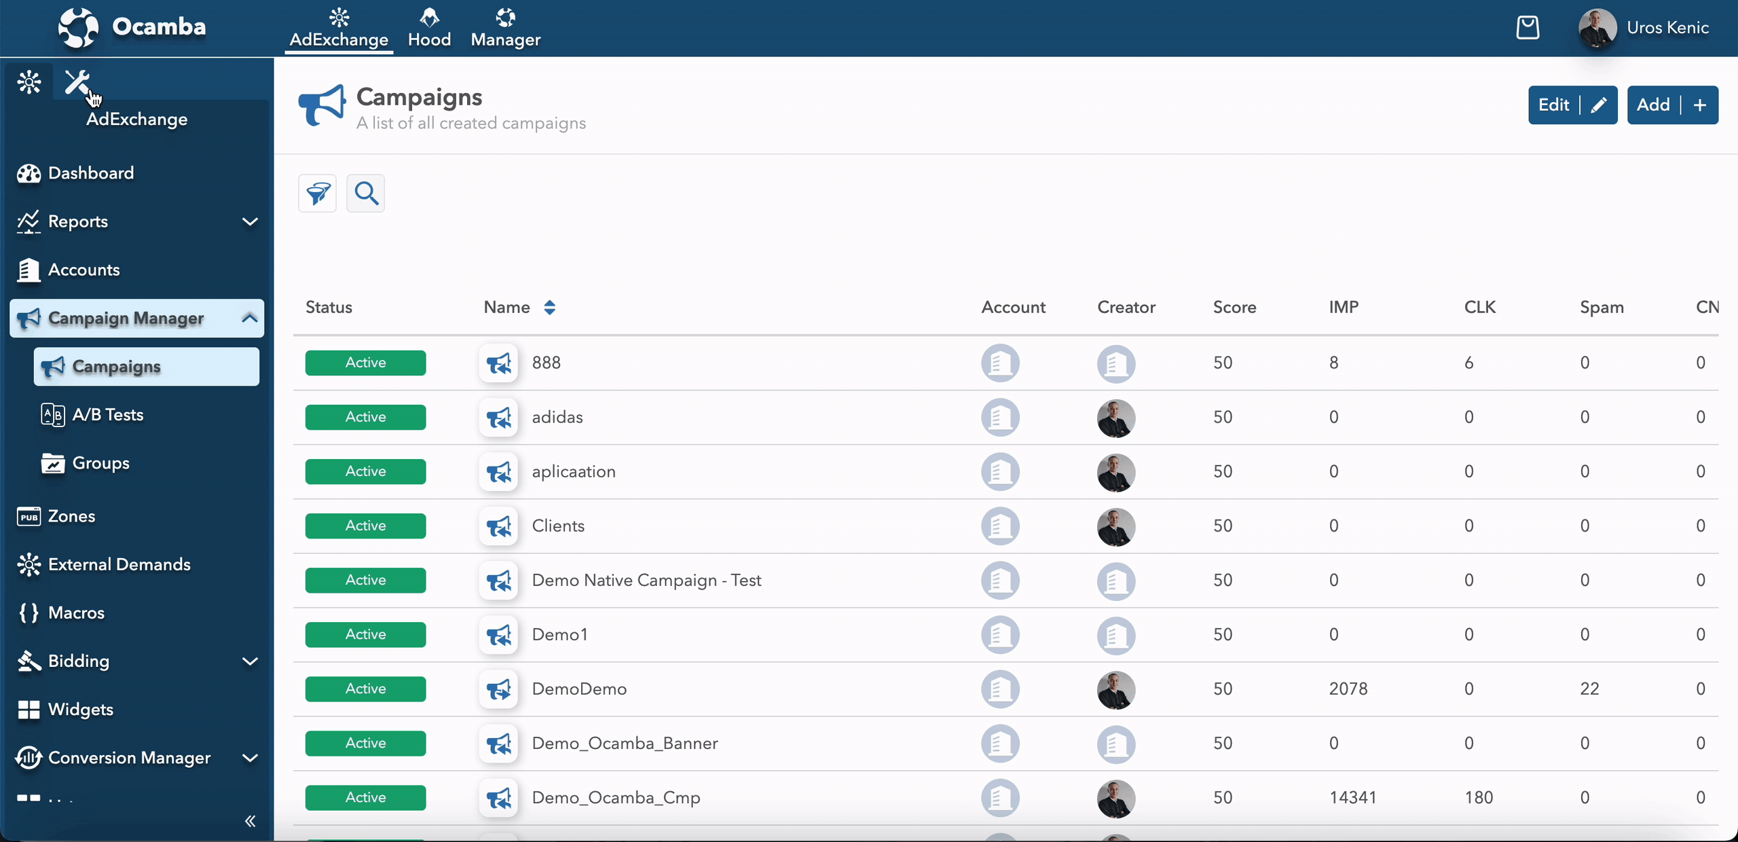
Task: Click the External Demands icon
Action: tap(29, 564)
